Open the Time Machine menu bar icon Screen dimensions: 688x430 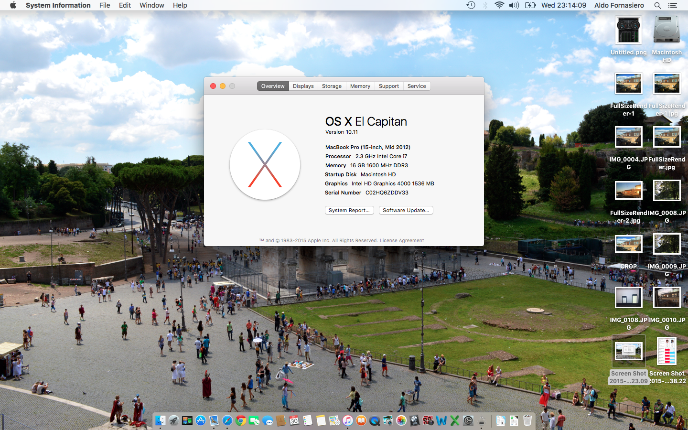coord(471,5)
